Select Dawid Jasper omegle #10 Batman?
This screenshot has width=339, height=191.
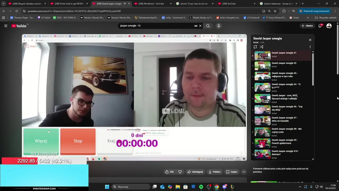[x=282, y=154]
